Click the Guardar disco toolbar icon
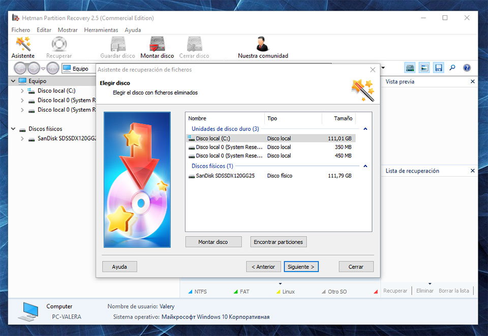This screenshot has height=336, width=488. [x=117, y=48]
